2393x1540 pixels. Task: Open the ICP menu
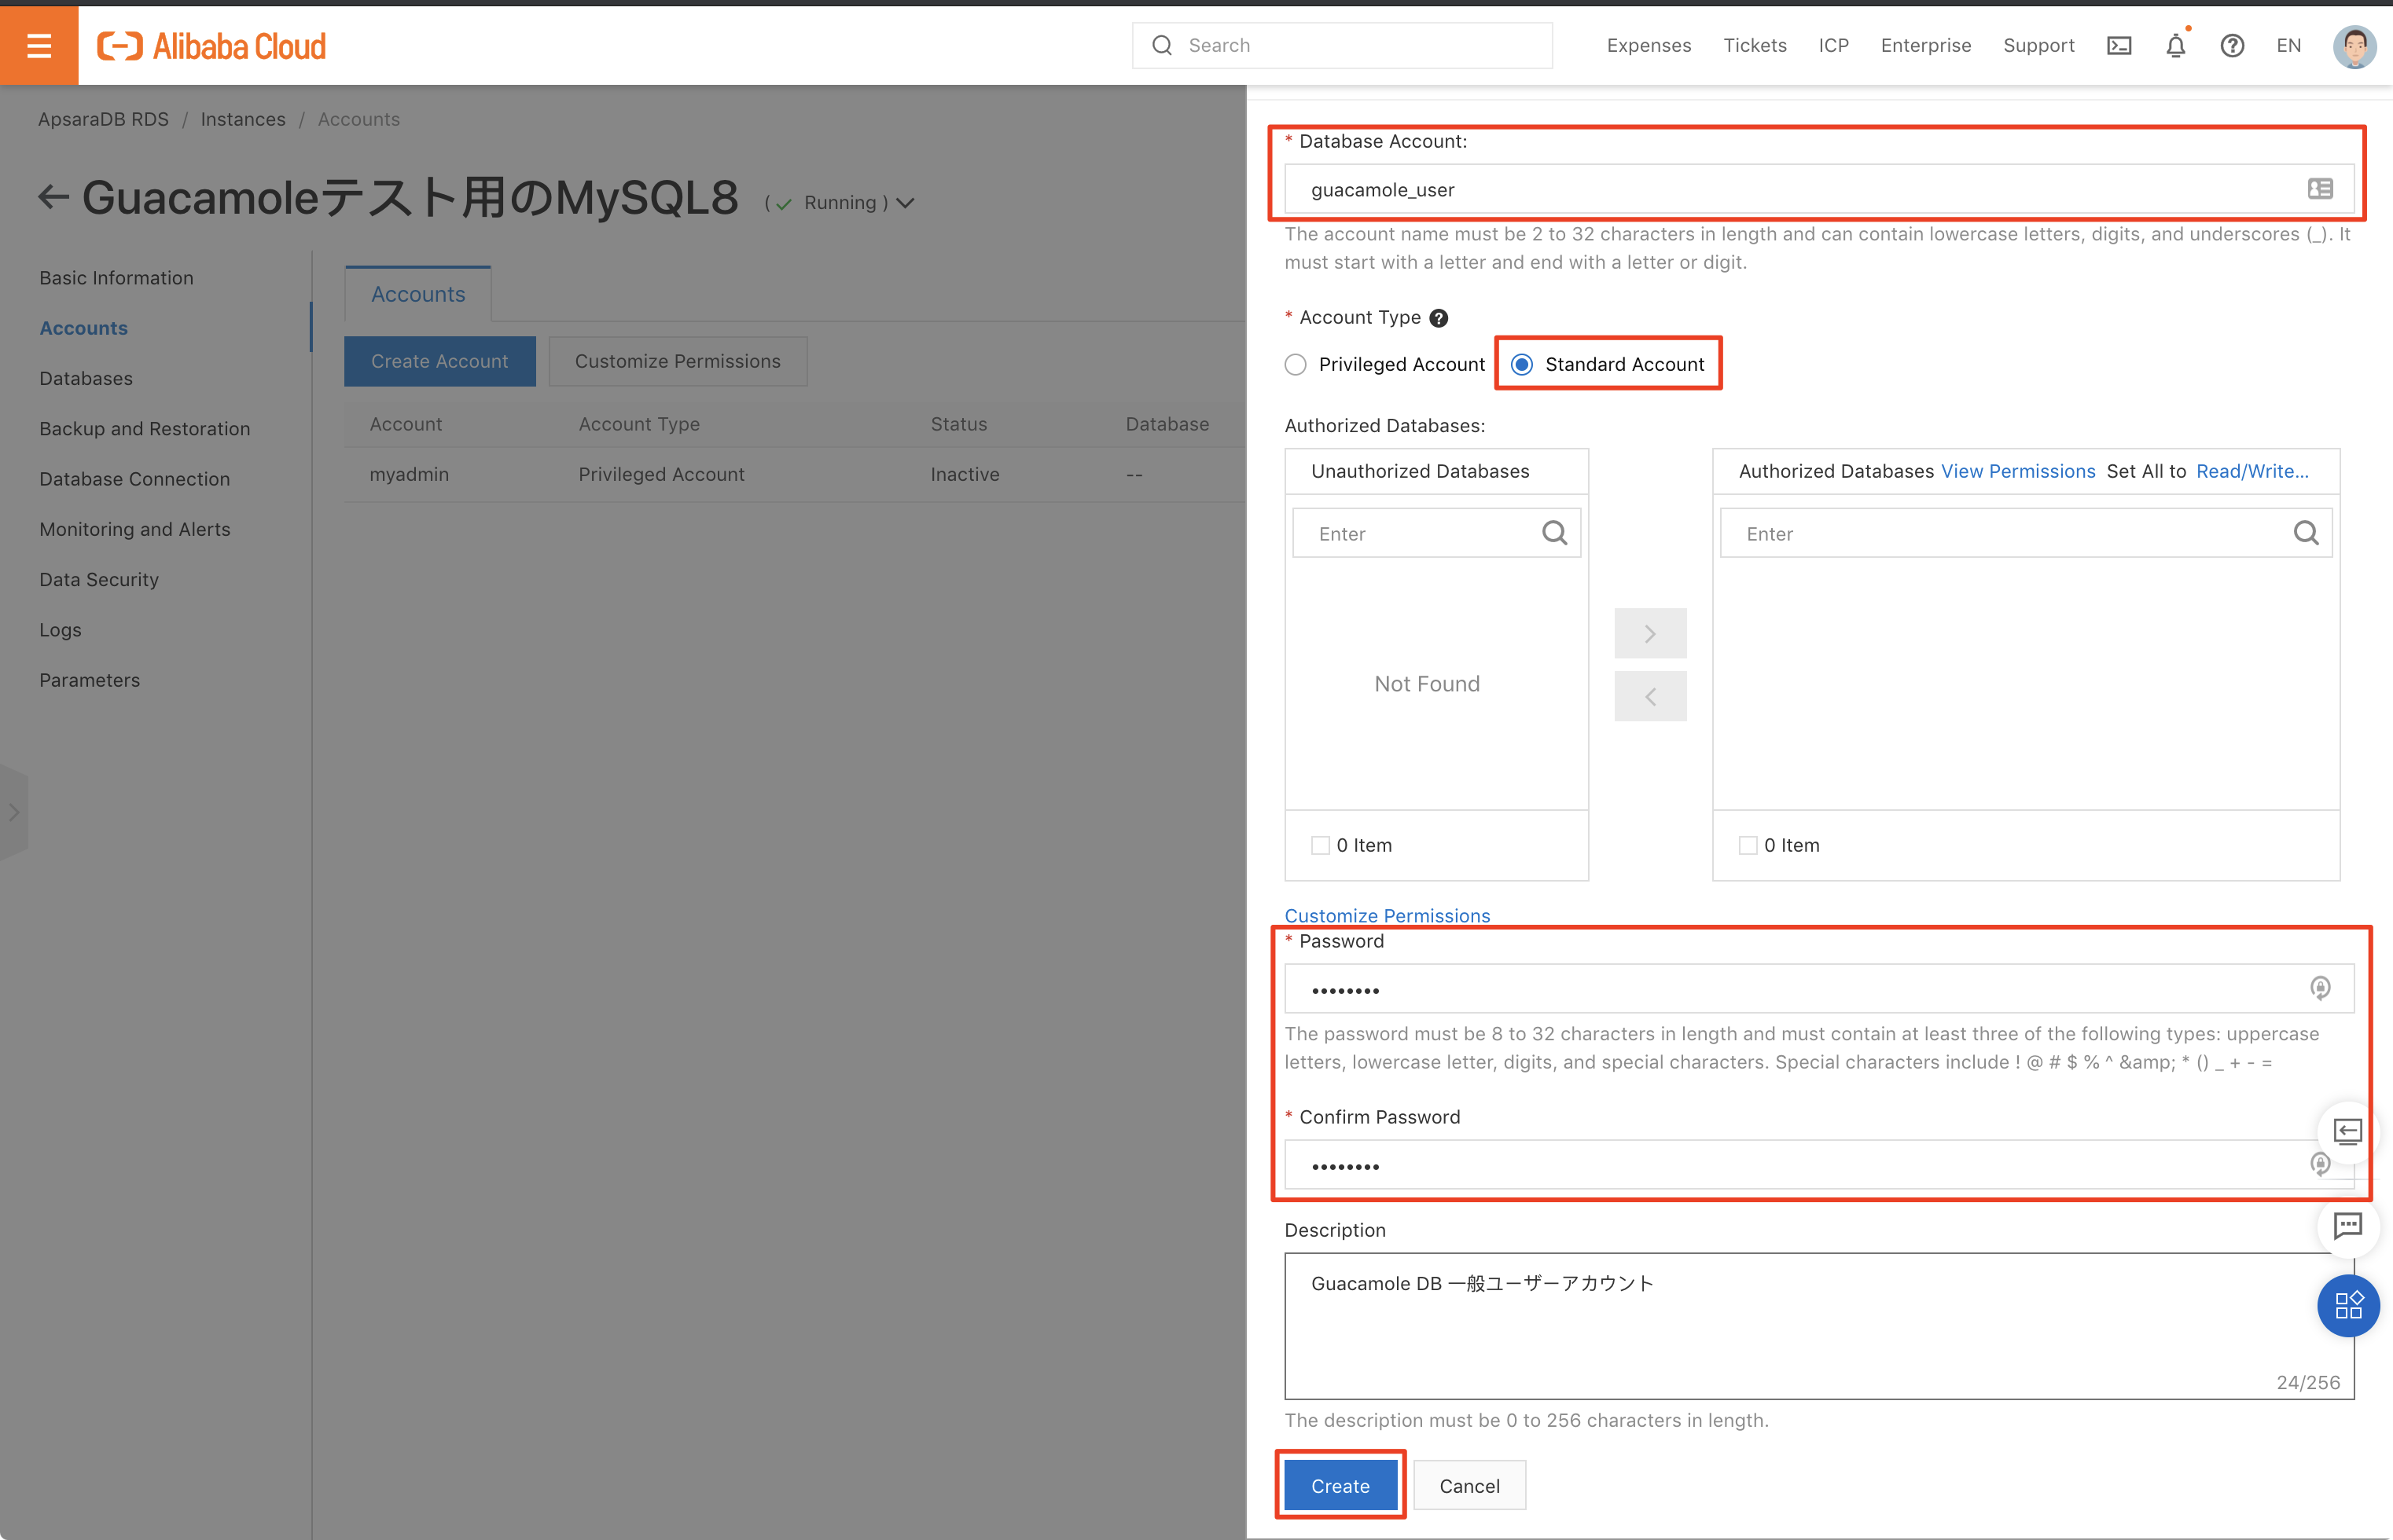[x=1832, y=46]
